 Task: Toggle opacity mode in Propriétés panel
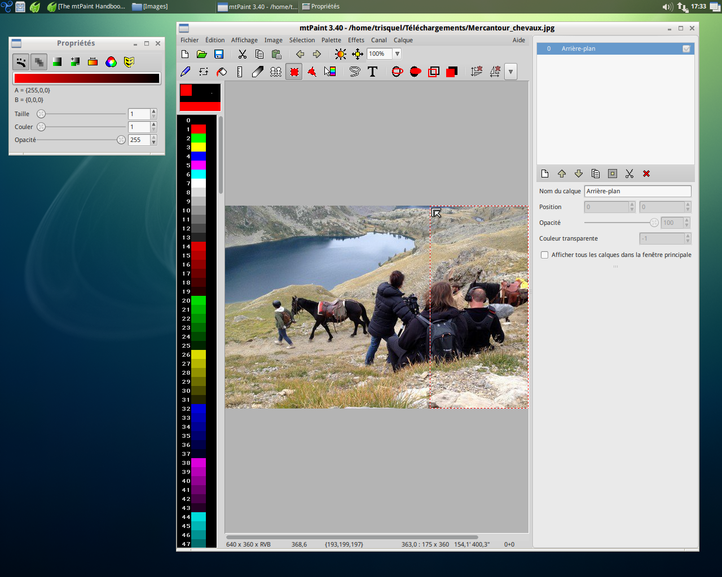click(x=39, y=62)
